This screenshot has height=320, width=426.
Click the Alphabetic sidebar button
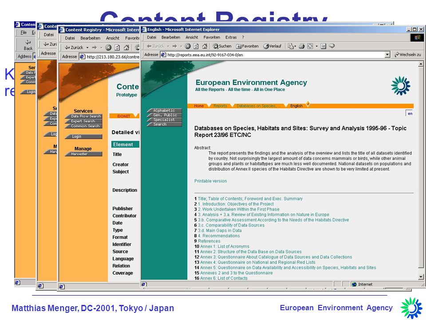click(x=164, y=111)
